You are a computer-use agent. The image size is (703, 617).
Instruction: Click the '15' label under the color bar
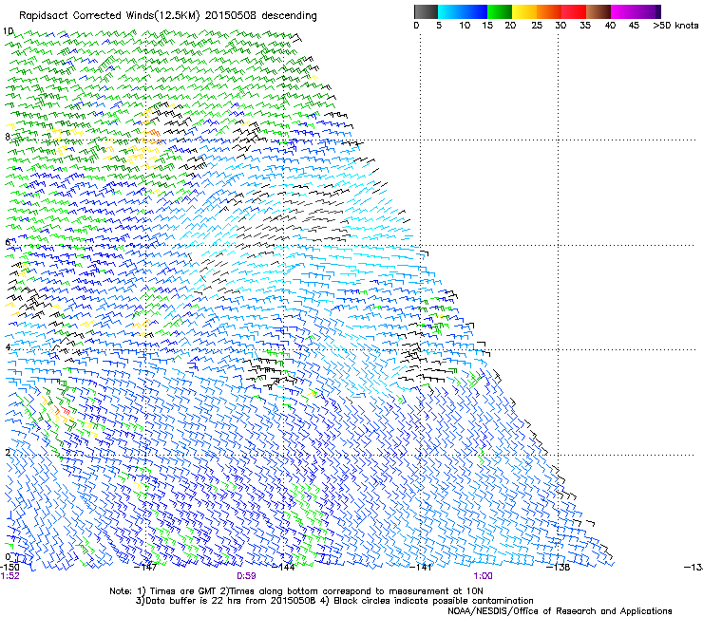(487, 26)
